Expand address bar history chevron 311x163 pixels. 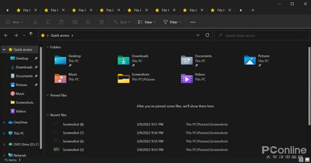pos(198,35)
